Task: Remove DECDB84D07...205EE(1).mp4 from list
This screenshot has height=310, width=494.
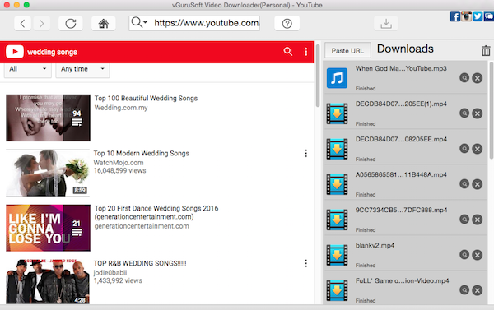Action: click(478, 113)
